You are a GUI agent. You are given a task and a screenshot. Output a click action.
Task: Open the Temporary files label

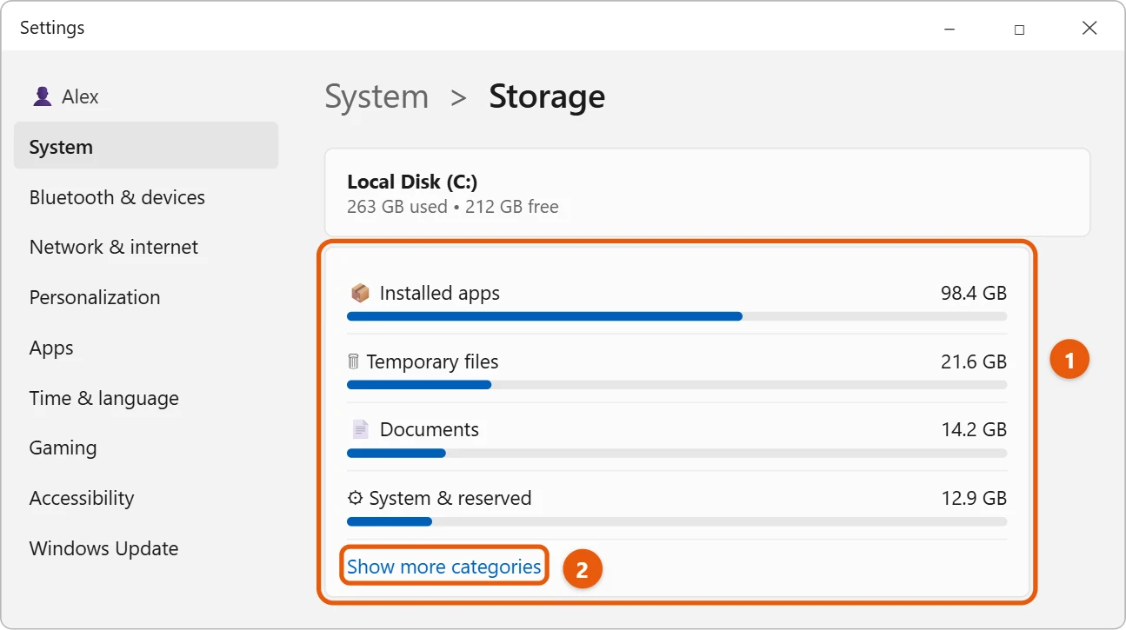coord(432,361)
